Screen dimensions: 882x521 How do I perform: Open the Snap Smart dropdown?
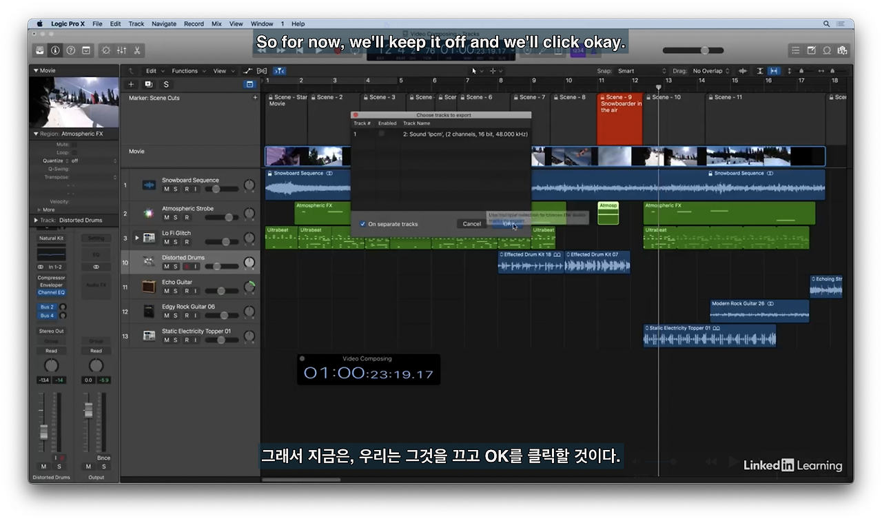pyautogui.click(x=642, y=70)
